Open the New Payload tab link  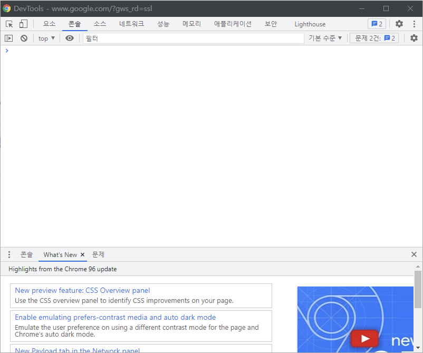click(77, 350)
